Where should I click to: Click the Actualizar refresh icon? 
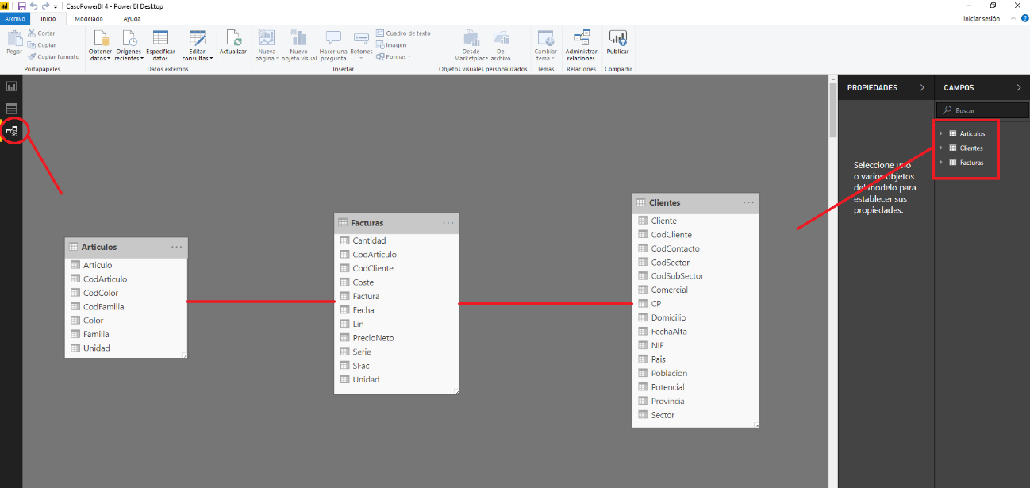(233, 43)
